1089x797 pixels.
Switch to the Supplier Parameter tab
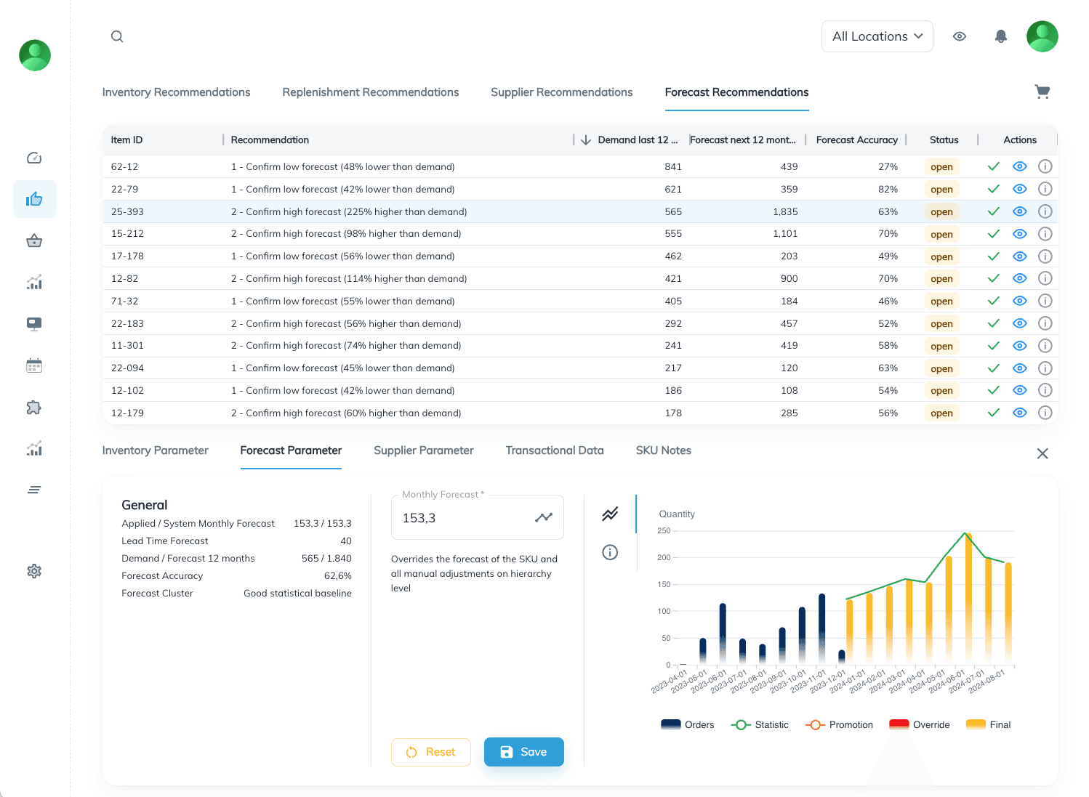[x=423, y=450]
